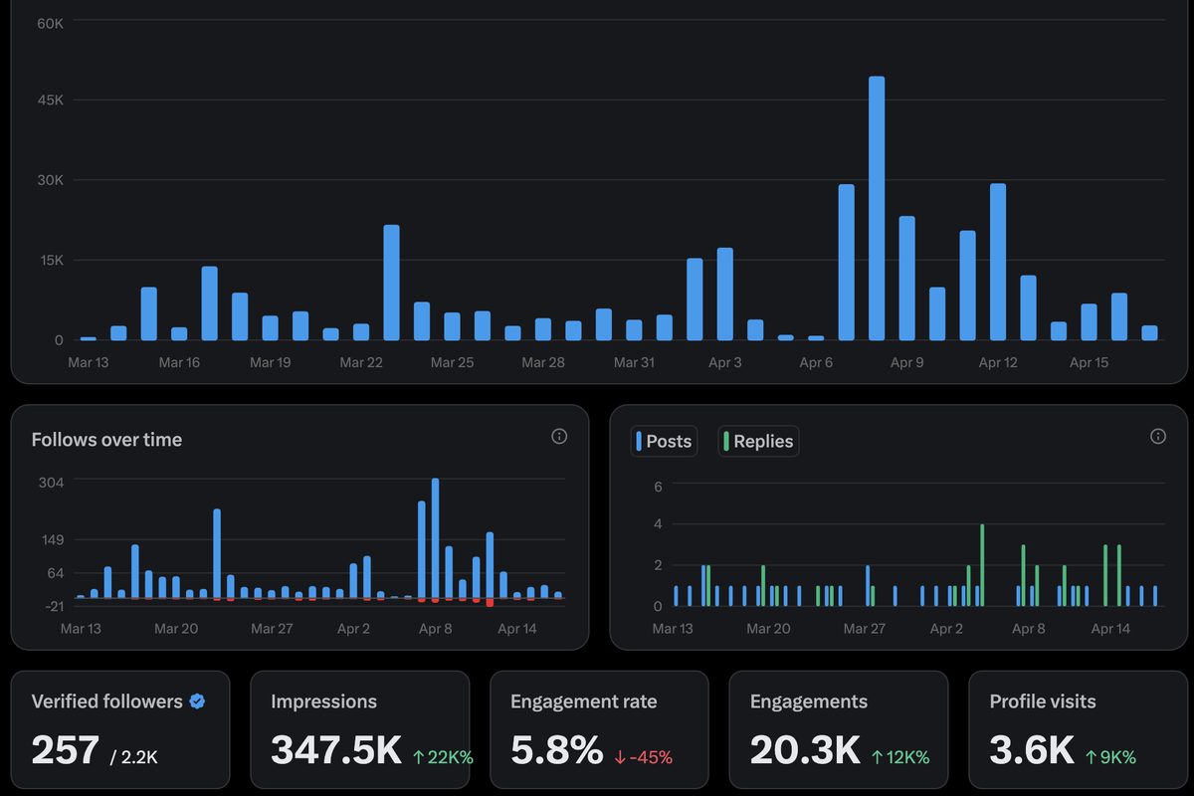Screen dimensions: 1194x796
Task: Select the Profile visits stat card
Action: pos(1079,729)
